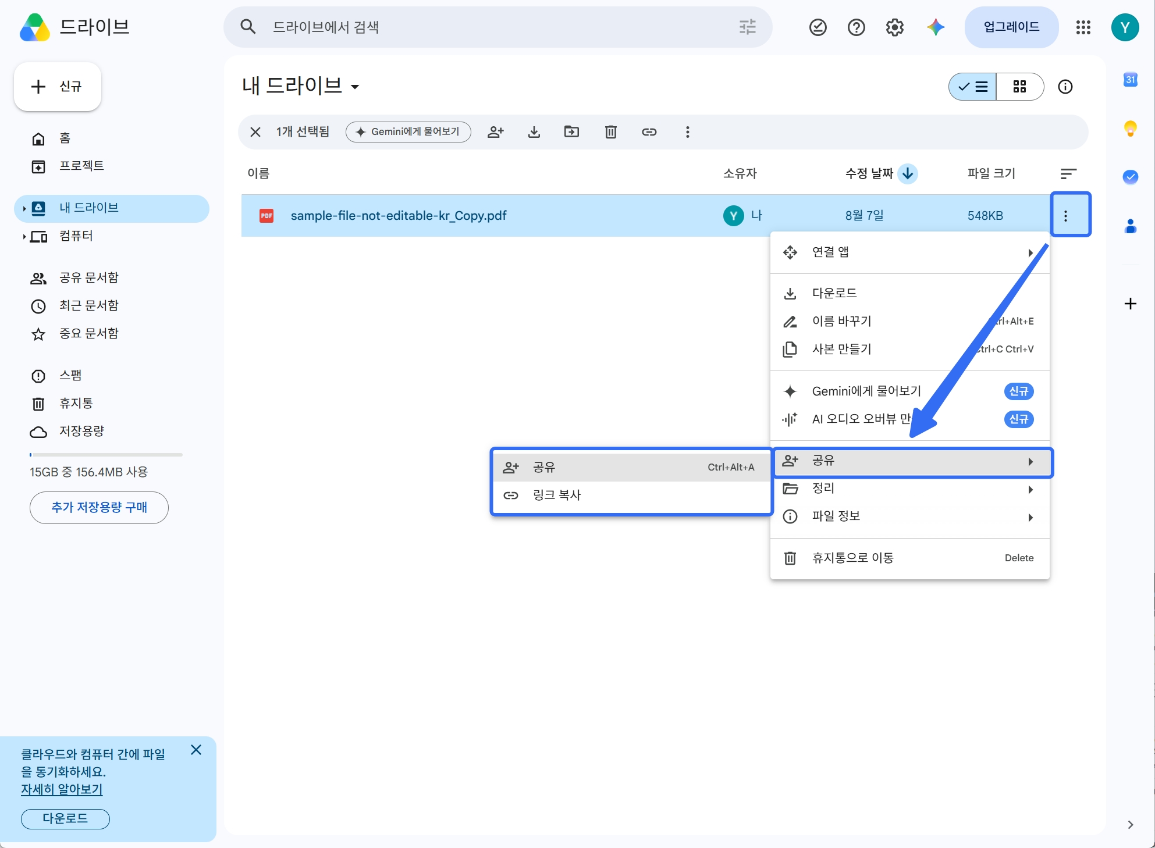The image size is (1155, 848).
Task: Choose Gemini에게 물어보기 in the context menu
Action: [909, 391]
